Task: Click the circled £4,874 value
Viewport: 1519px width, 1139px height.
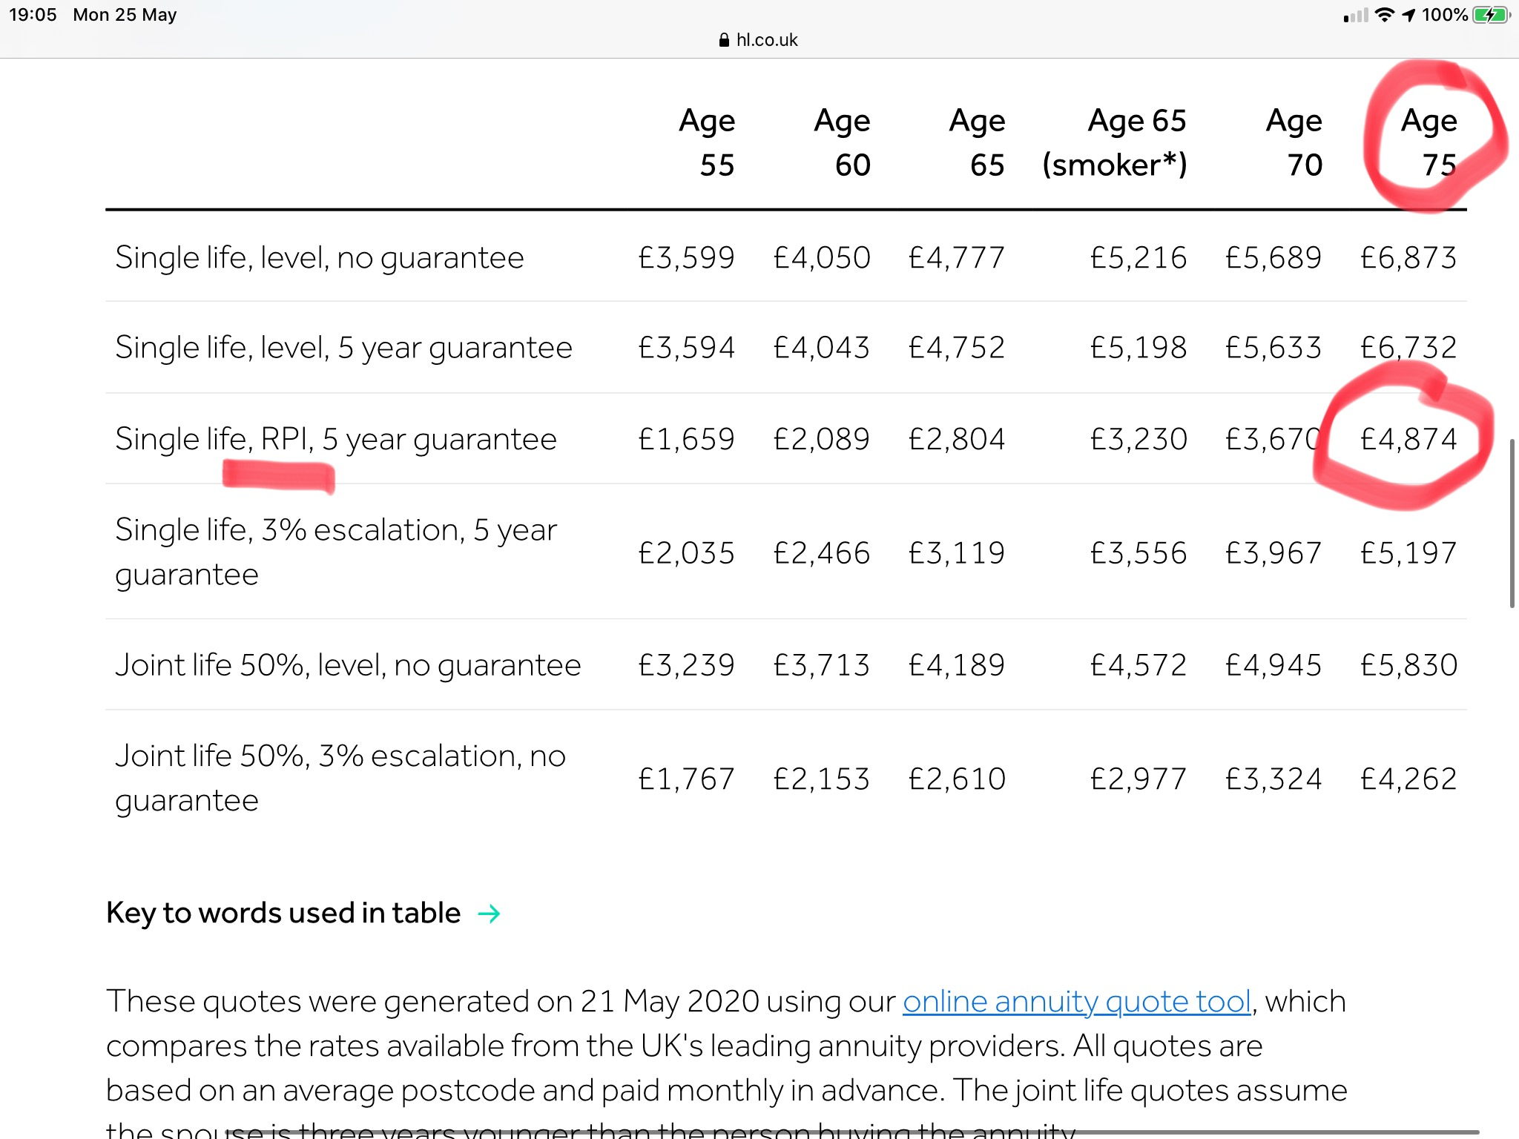Action: (x=1408, y=440)
